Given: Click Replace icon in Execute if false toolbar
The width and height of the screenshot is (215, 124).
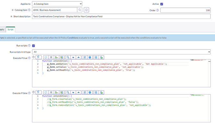Looking at the screenshot, I should pos(57,92).
